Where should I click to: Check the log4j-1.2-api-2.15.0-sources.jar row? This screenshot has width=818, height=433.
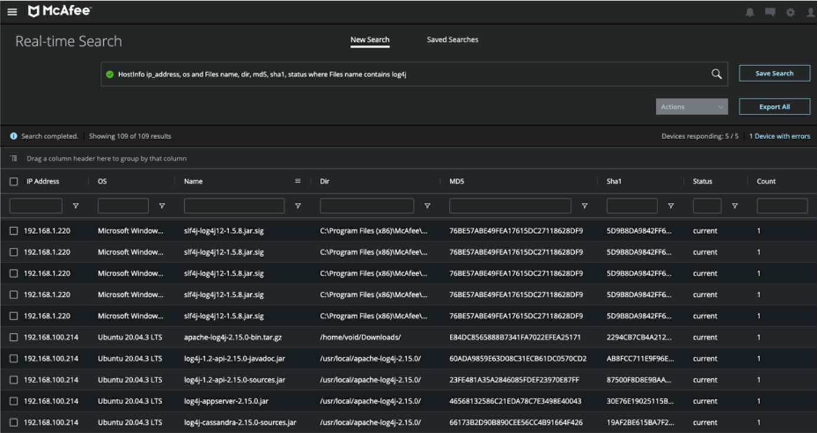(x=14, y=380)
